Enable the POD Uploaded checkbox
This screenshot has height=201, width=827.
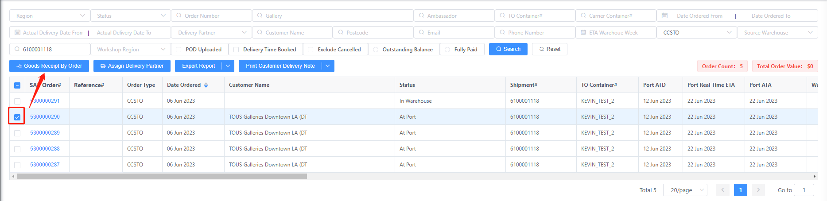179,50
